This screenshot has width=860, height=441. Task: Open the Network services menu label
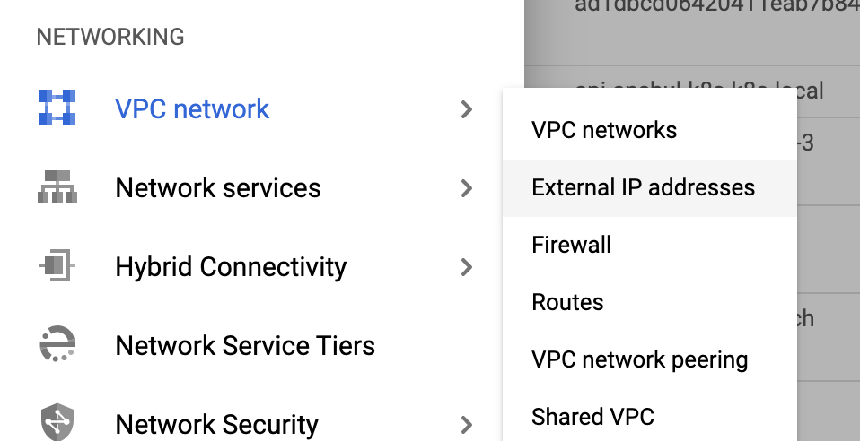tap(218, 188)
